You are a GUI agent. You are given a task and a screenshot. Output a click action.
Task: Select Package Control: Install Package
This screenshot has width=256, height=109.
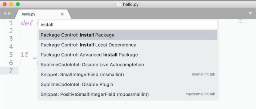128,35
